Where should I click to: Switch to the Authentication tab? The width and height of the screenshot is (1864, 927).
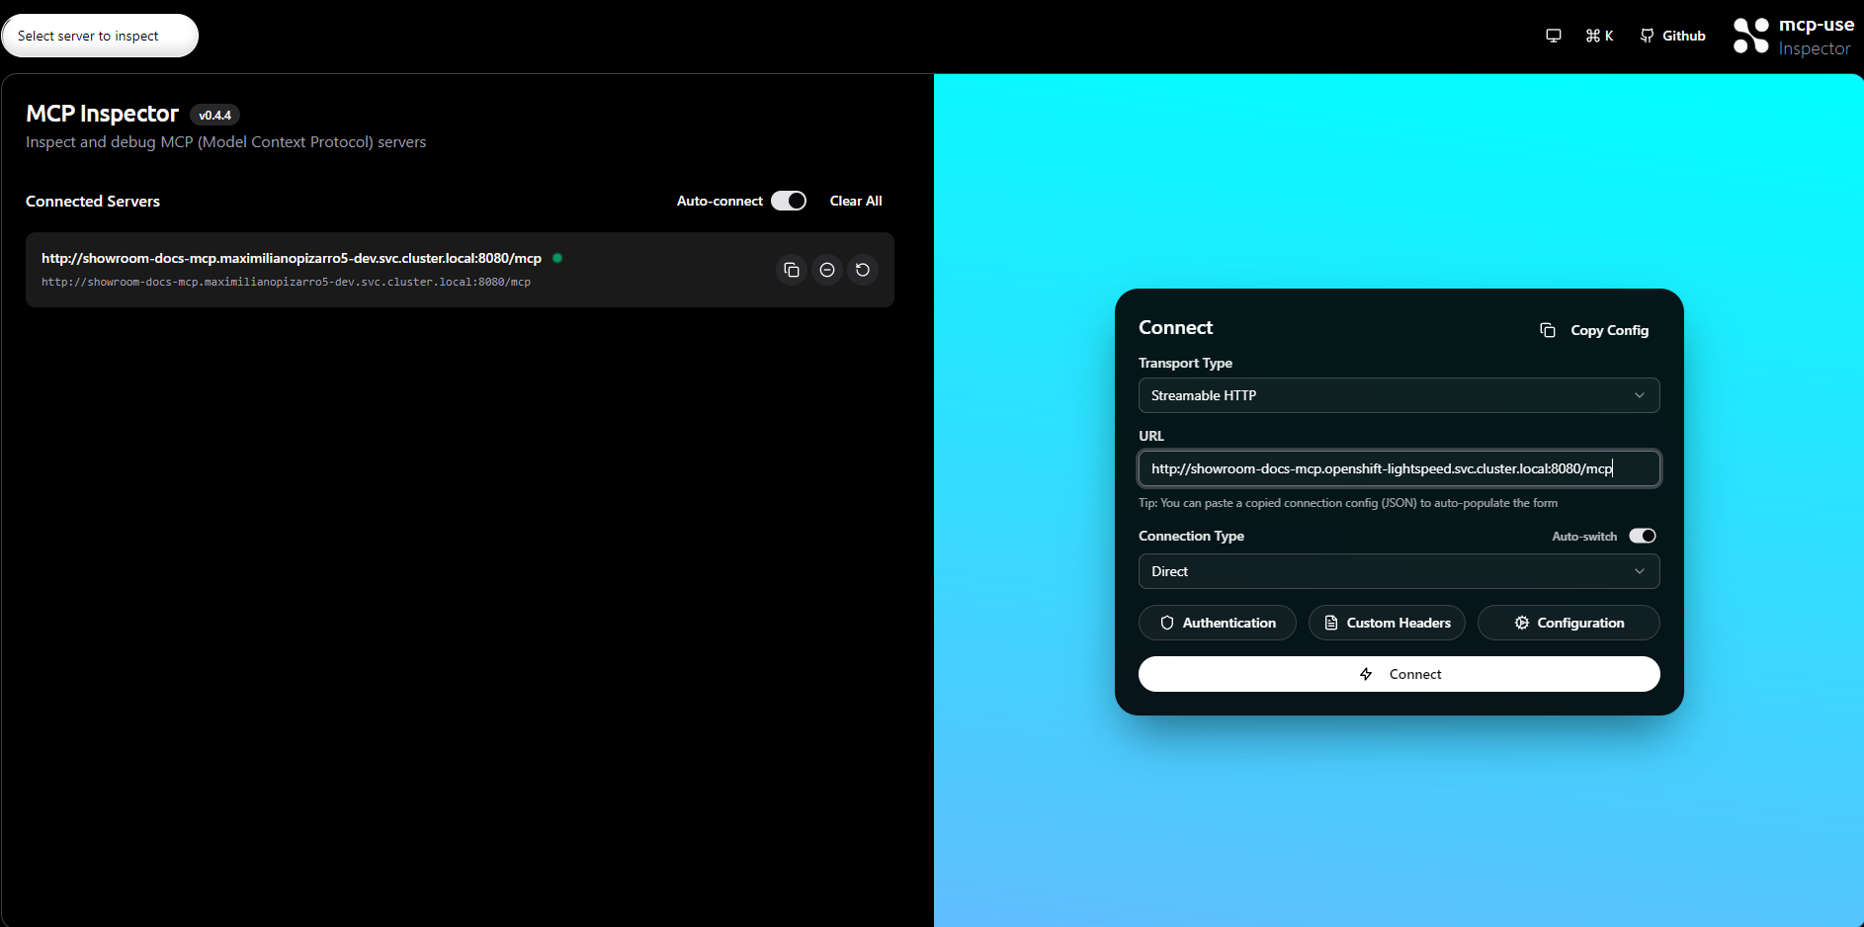coord(1218,623)
